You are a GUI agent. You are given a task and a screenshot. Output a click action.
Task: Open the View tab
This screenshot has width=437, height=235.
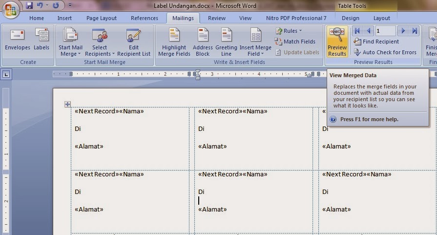click(245, 18)
